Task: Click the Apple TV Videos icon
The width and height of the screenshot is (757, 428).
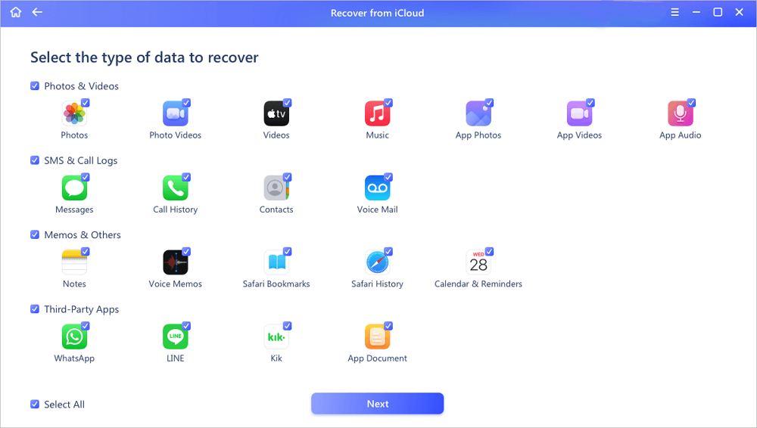Action: [276, 114]
